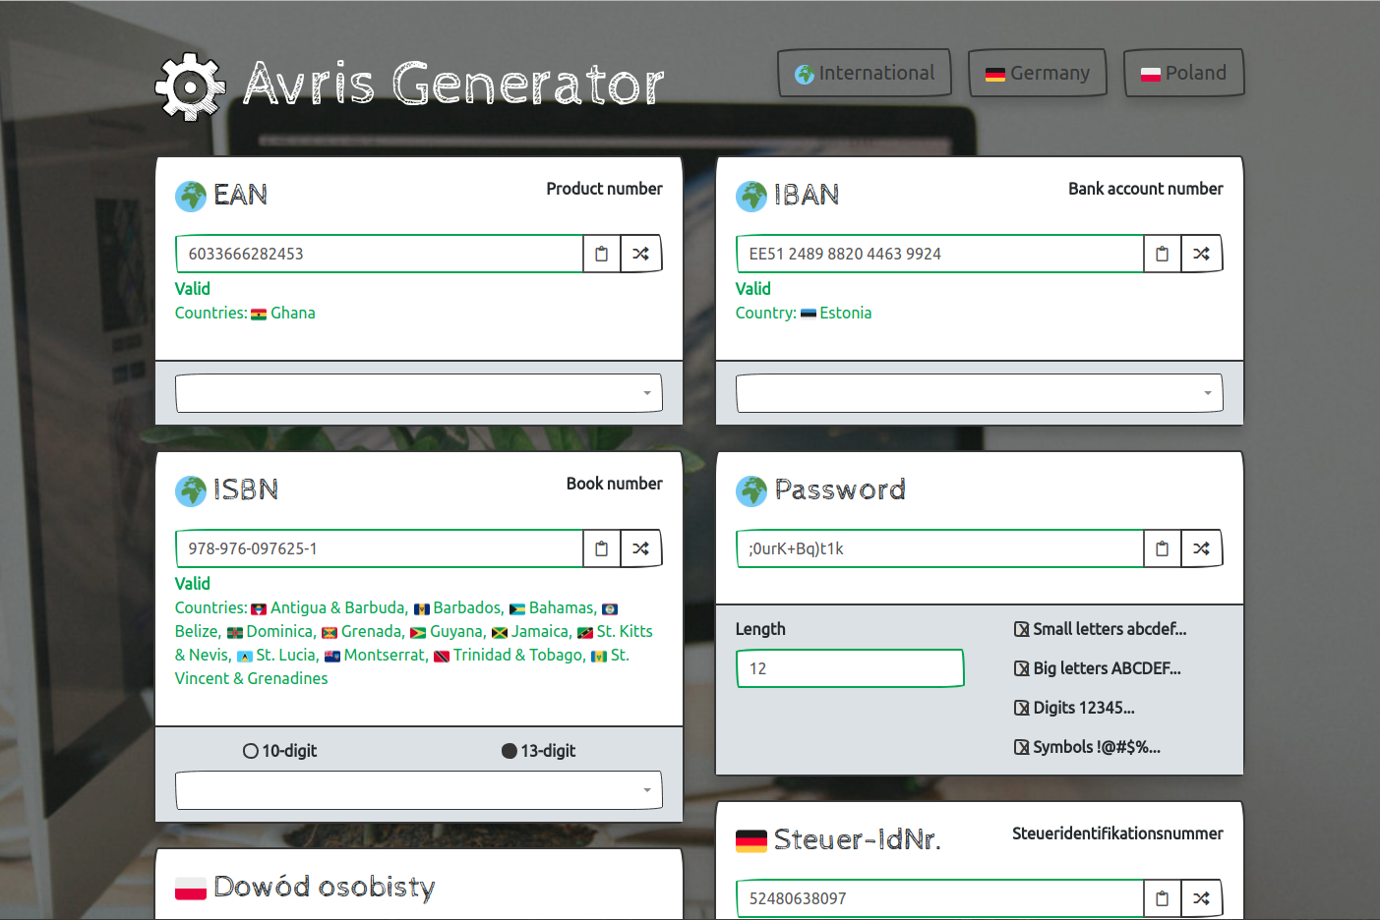Click the password Length input field

(850, 668)
